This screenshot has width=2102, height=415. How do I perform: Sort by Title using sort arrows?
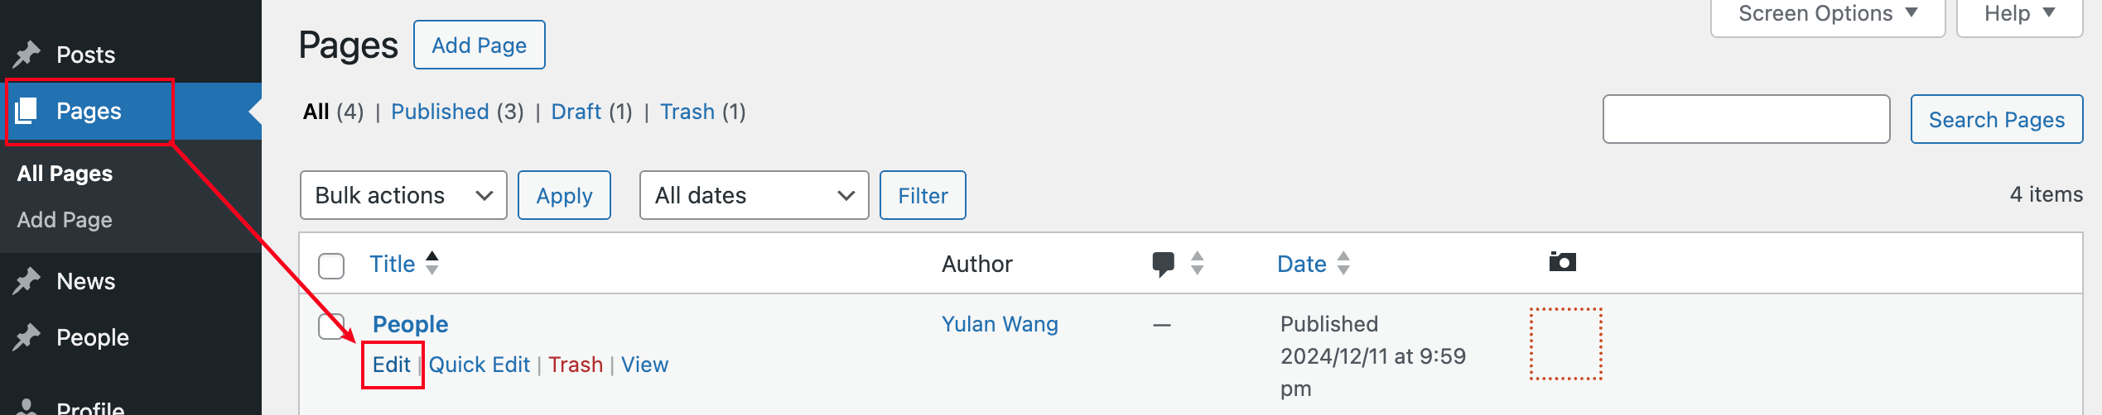[x=431, y=264]
